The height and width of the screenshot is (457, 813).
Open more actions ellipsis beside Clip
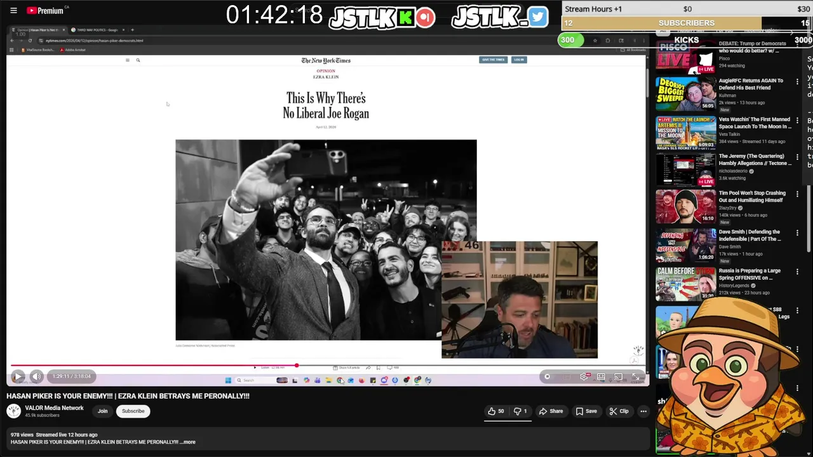click(643, 411)
